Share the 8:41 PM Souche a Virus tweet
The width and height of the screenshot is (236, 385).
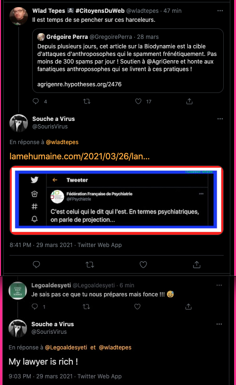point(197,265)
